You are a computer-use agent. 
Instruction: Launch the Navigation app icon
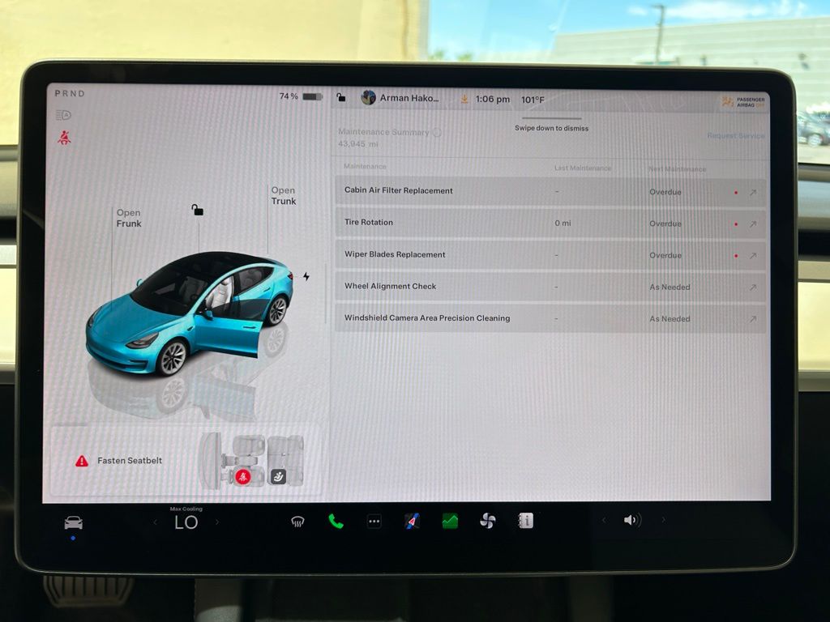[x=412, y=521]
